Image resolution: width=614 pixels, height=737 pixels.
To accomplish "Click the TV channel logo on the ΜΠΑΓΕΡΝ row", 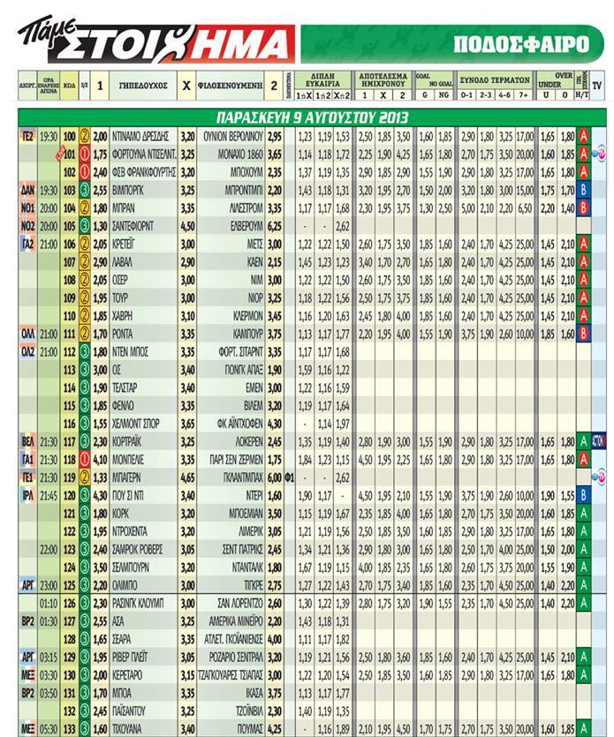I will pos(598,476).
